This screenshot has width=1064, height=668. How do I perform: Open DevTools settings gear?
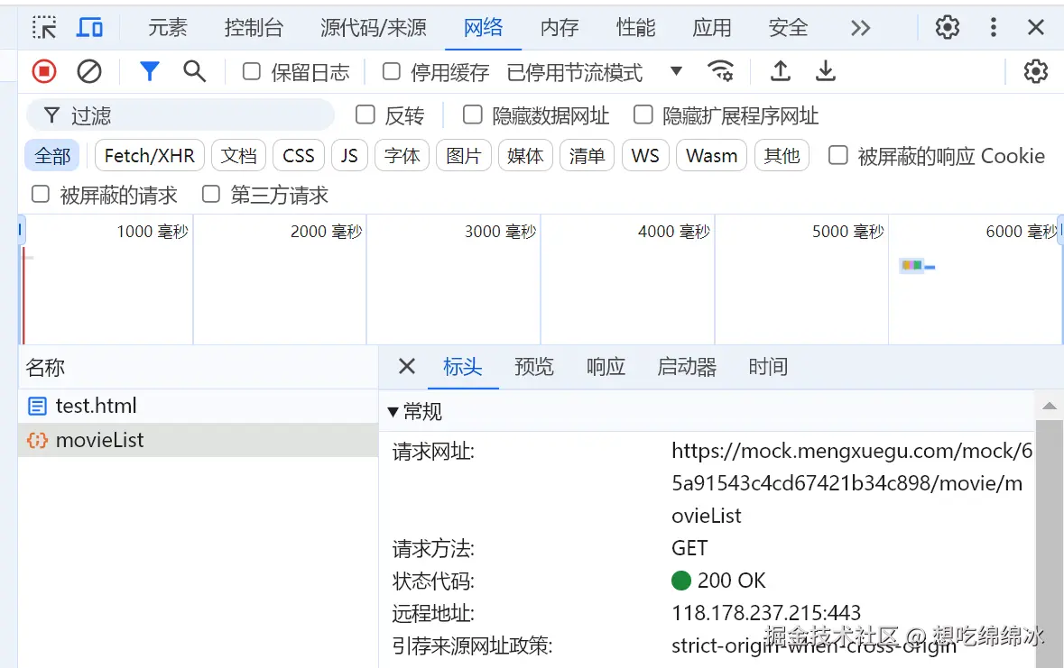(946, 27)
